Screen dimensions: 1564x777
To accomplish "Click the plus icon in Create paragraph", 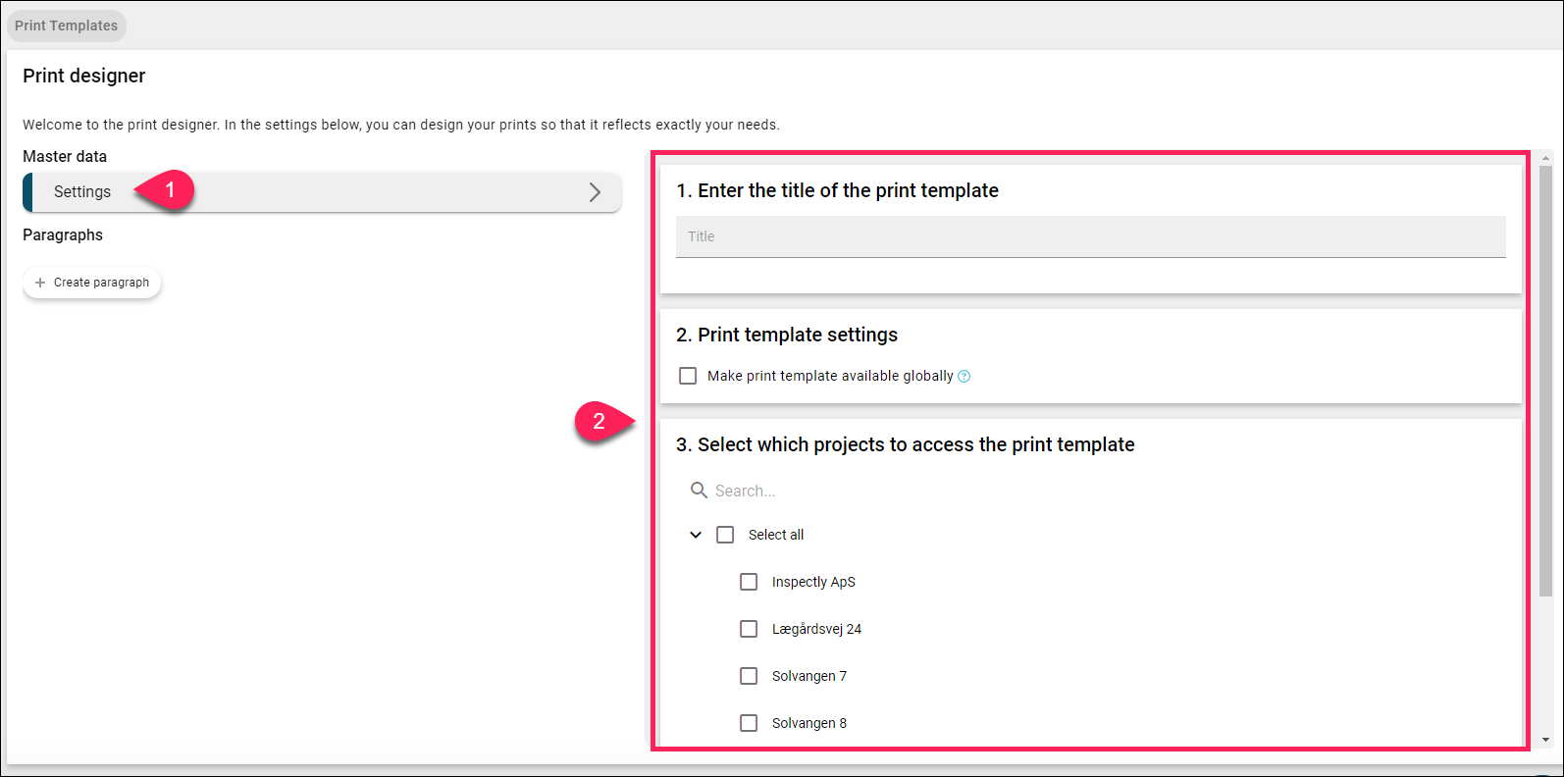I will [x=40, y=283].
